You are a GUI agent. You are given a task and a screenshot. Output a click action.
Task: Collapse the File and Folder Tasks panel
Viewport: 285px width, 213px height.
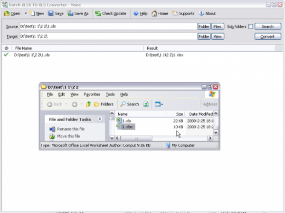tap(100, 119)
